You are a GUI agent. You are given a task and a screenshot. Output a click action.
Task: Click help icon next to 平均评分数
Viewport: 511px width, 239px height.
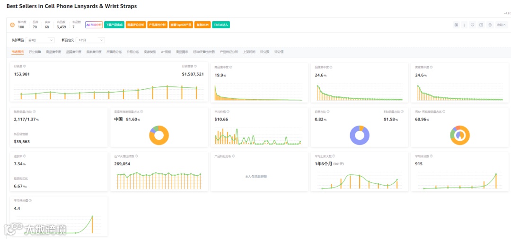click(431, 156)
